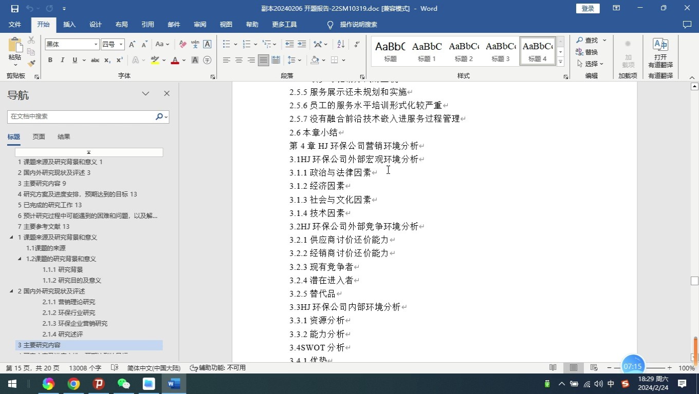Viewport: 699px width, 394px height.
Task: Click the character shading icon
Action: 195,60
